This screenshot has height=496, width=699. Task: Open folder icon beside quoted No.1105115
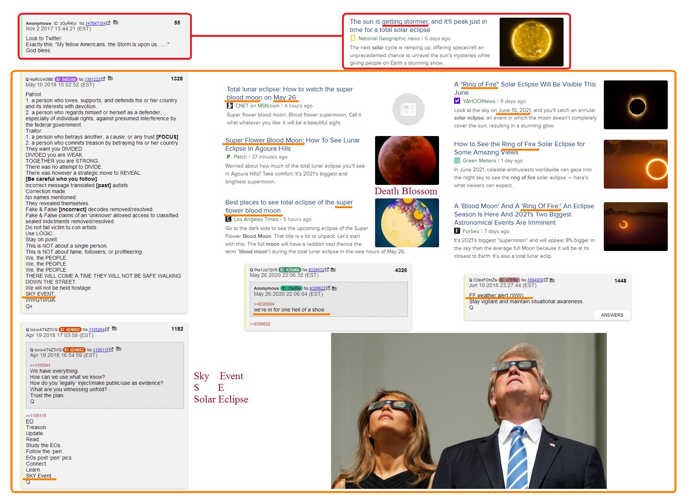pyautogui.click(x=119, y=349)
